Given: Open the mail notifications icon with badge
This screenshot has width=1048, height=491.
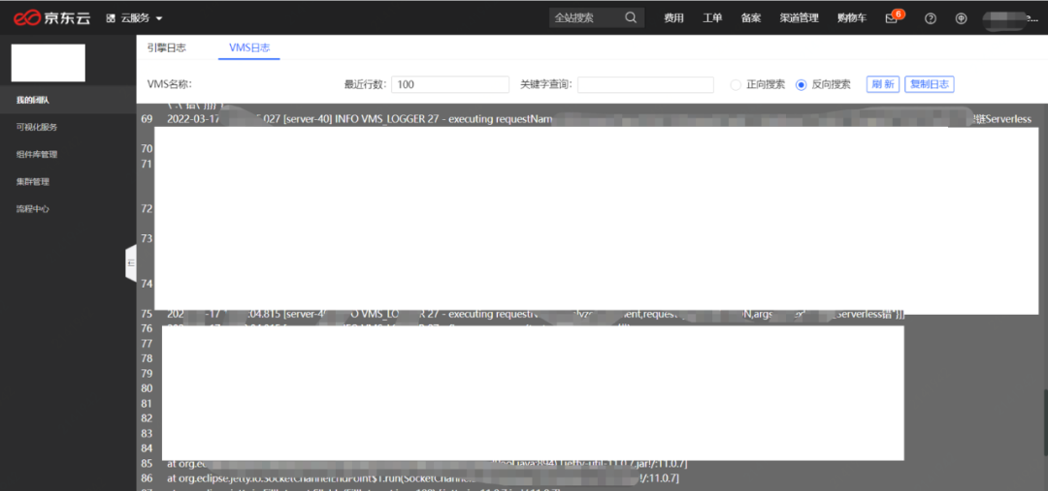Looking at the screenshot, I should (x=892, y=17).
